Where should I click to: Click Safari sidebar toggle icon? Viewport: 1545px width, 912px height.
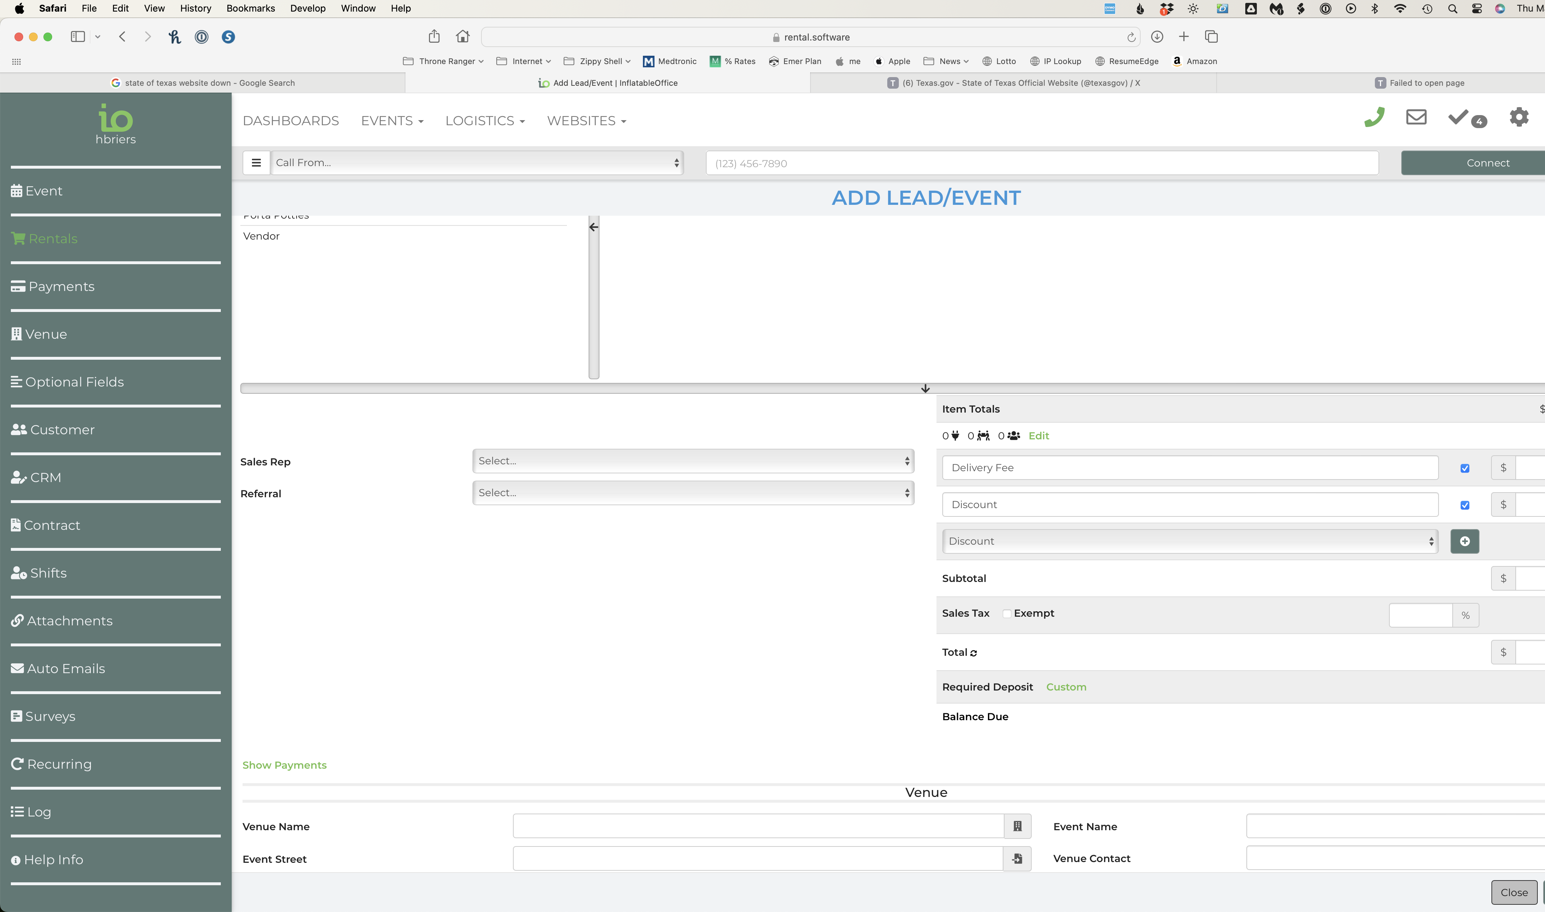click(x=77, y=37)
